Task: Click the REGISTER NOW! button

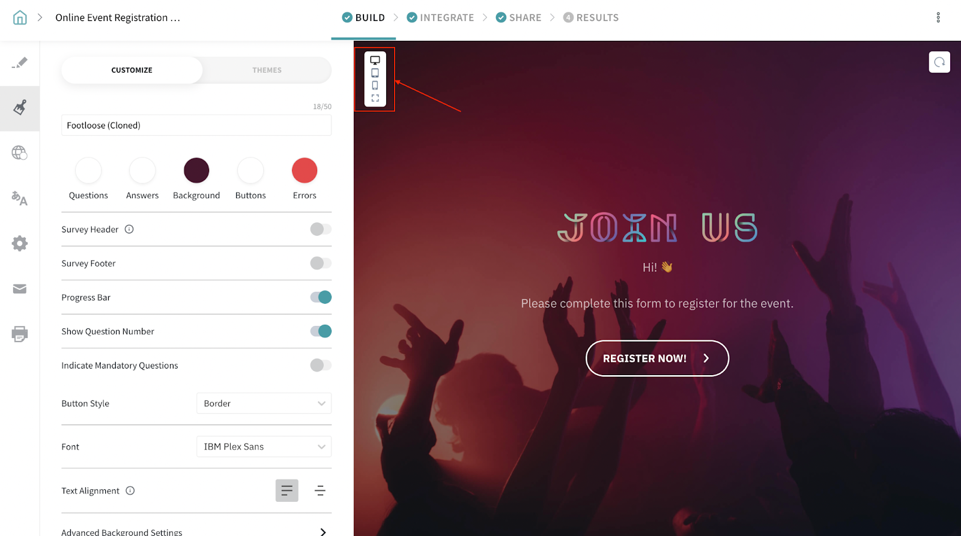Action: pyautogui.click(x=657, y=358)
